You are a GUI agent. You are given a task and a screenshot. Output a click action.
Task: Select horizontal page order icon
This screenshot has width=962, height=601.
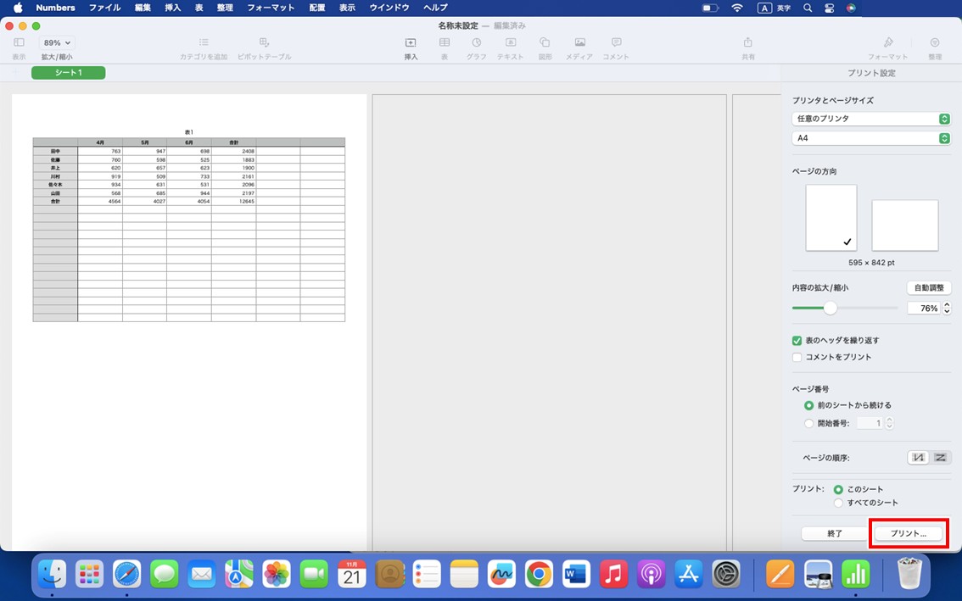coord(940,457)
